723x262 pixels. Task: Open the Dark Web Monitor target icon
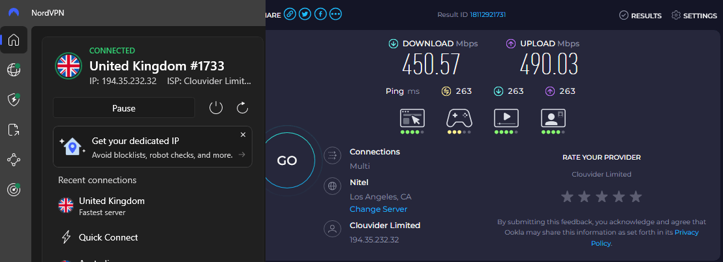pos(14,189)
